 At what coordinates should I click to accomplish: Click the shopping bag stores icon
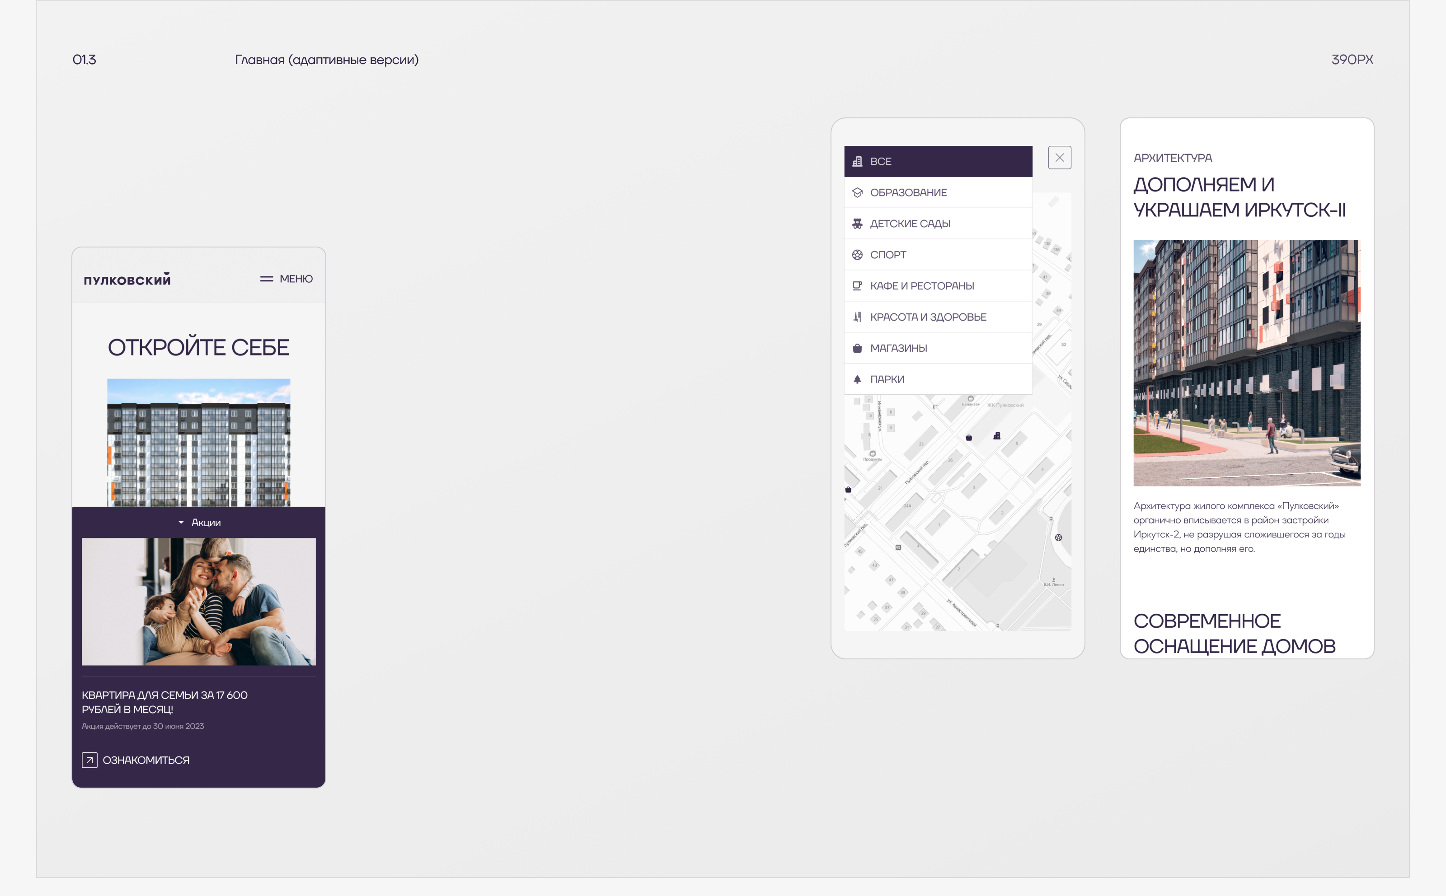857,349
